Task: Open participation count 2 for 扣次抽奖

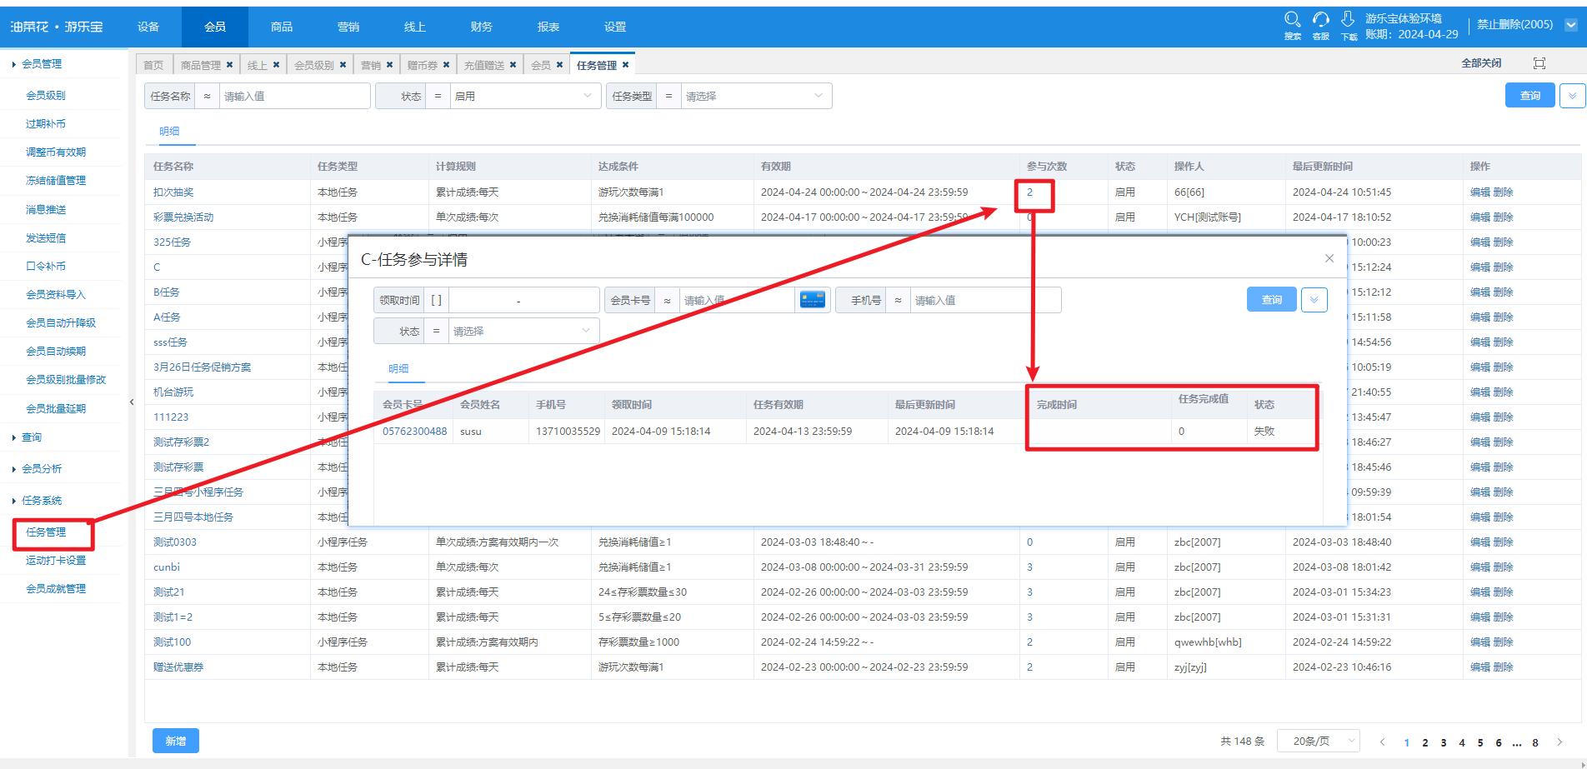Action: click(1029, 192)
